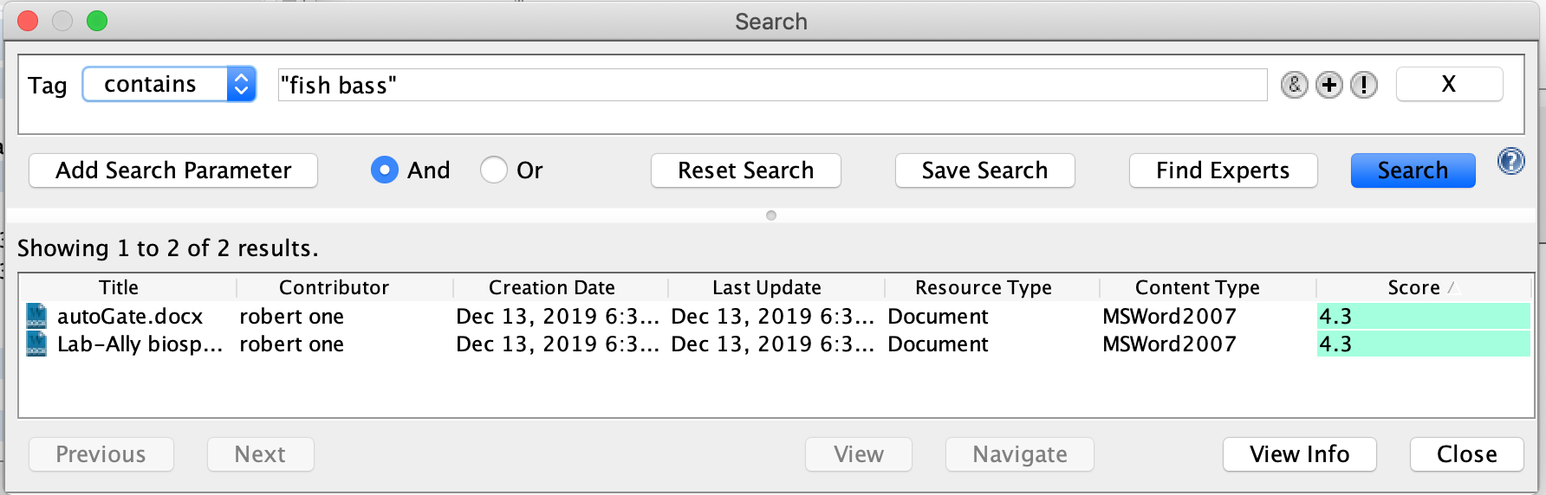Click the Add Search Parameter button
The width and height of the screenshot is (1546, 495).
(x=173, y=170)
